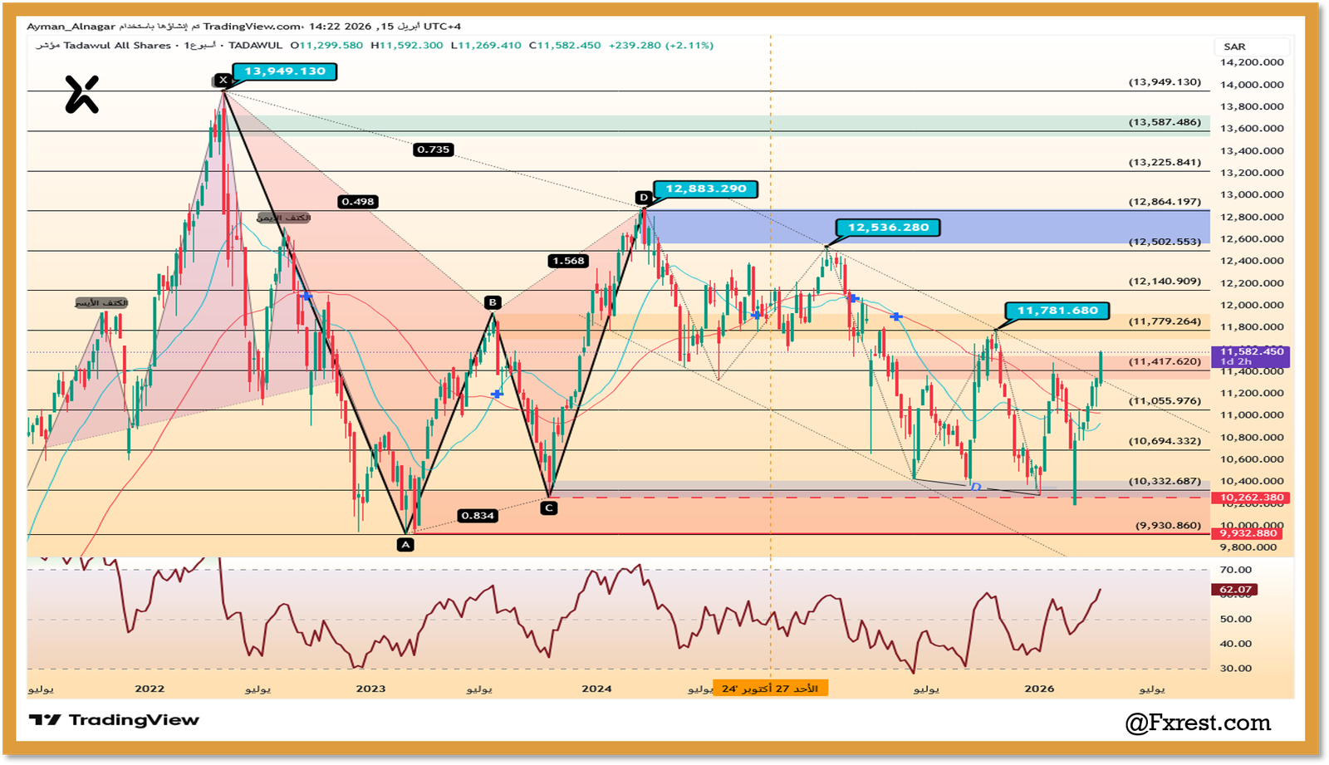The image size is (1329, 765).
Task: Click the 1.568 ratio label
Action: 568,261
